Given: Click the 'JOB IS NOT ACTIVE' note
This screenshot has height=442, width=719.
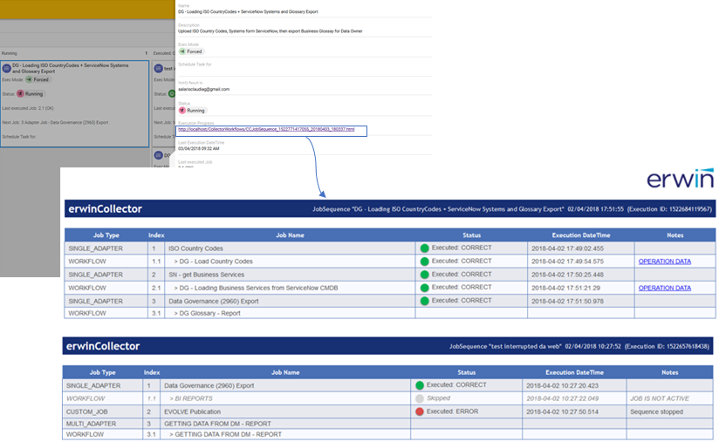Looking at the screenshot, I should [660, 398].
